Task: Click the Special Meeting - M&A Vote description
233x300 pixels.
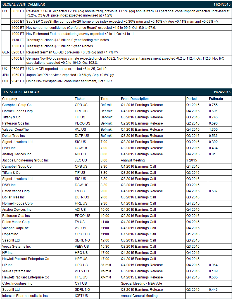Action: point(141,283)
